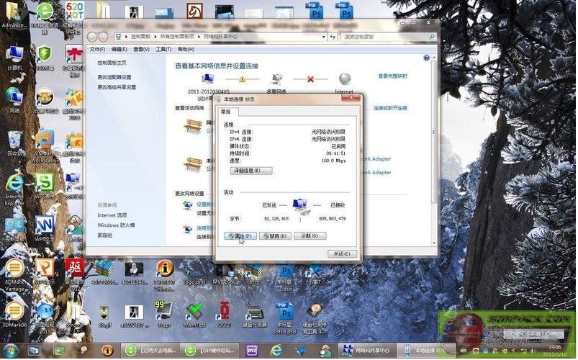
Task: Select the 常规 tab in status dialog
Action: click(x=225, y=112)
